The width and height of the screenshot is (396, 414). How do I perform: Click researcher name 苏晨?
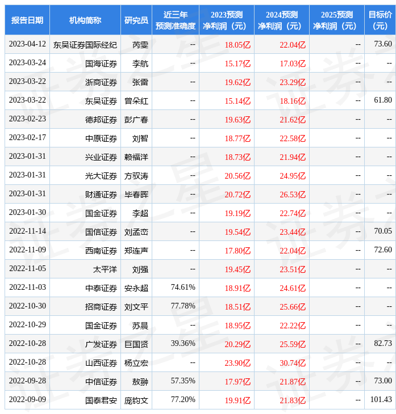(x=140, y=326)
